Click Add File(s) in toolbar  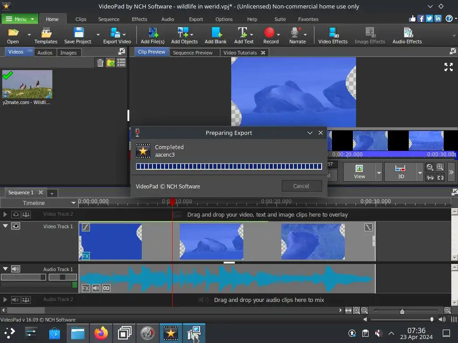[x=153, y=36]
